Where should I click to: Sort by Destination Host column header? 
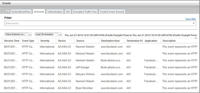(x=112, y=41)
